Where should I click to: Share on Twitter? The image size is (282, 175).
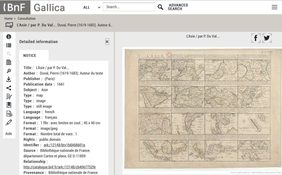[x=267, y=38]
